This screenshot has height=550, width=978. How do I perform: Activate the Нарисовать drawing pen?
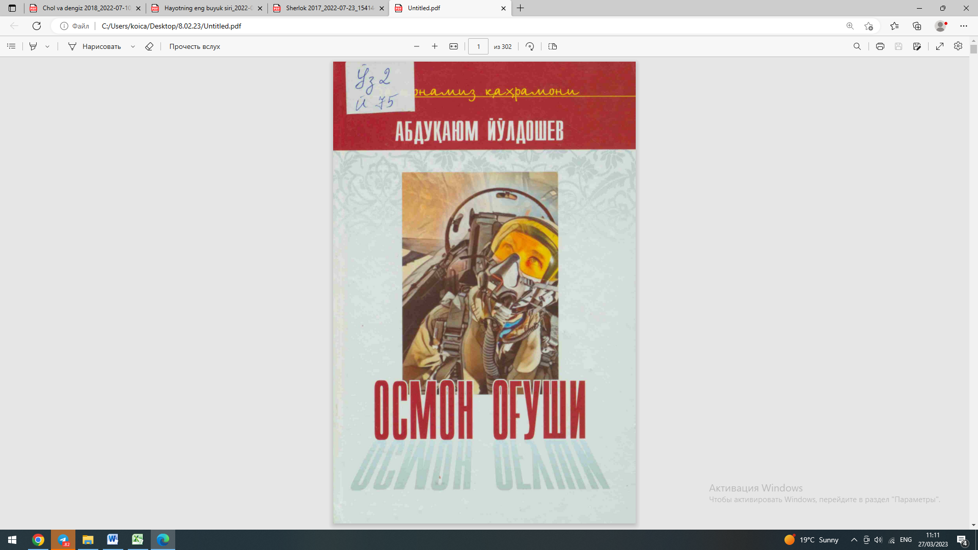pos(97,46)
